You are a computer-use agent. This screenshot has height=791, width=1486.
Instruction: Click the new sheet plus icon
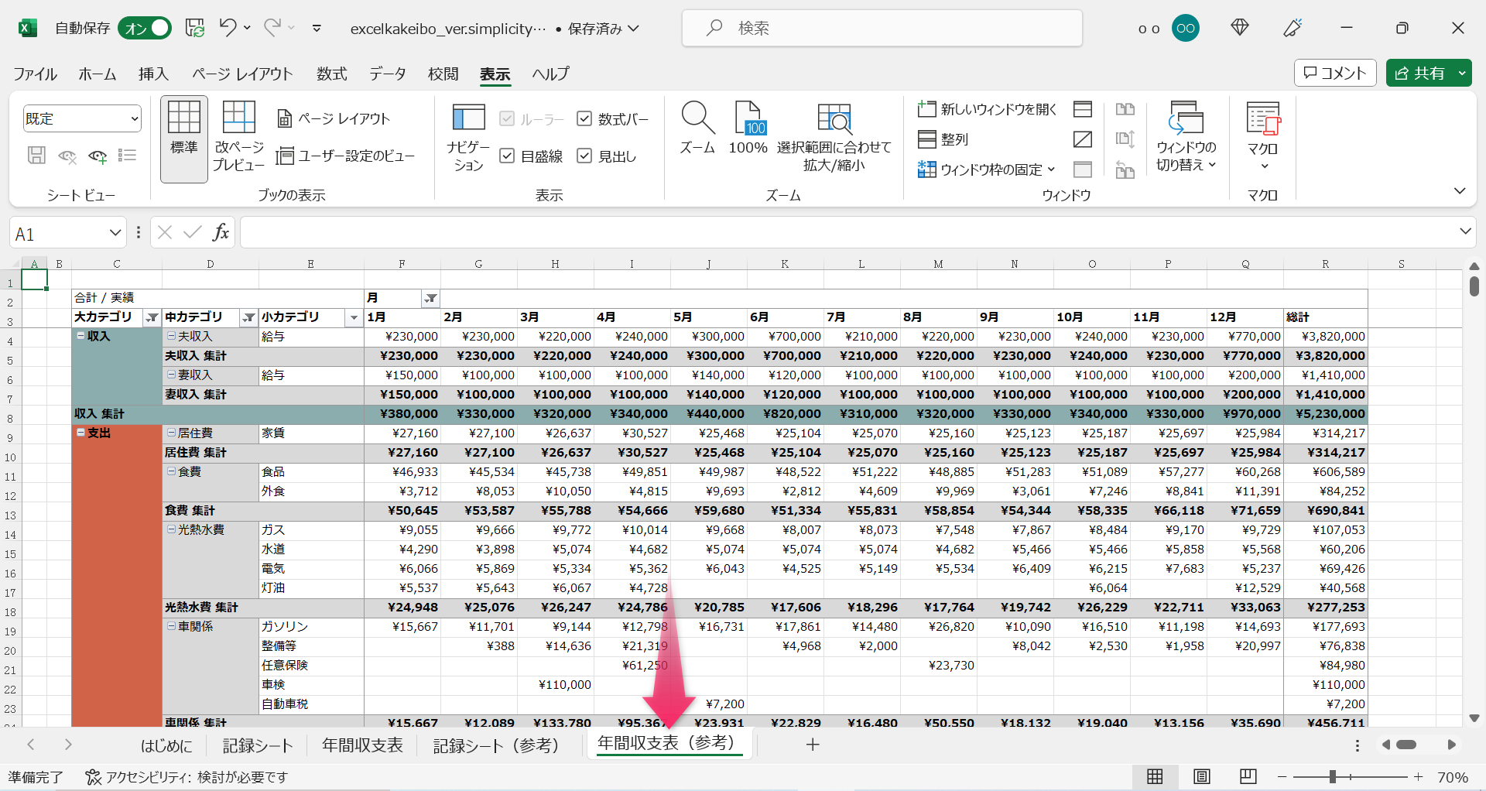[x=813, y=745]
